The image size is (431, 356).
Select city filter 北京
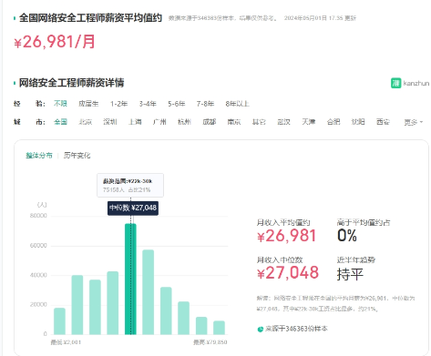tap(86, 122)
